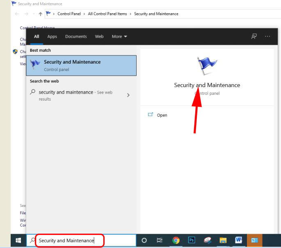Expand chevron after All Control Panel Items
The height and width of the screenshot is (248, 281).
(130, 14)
